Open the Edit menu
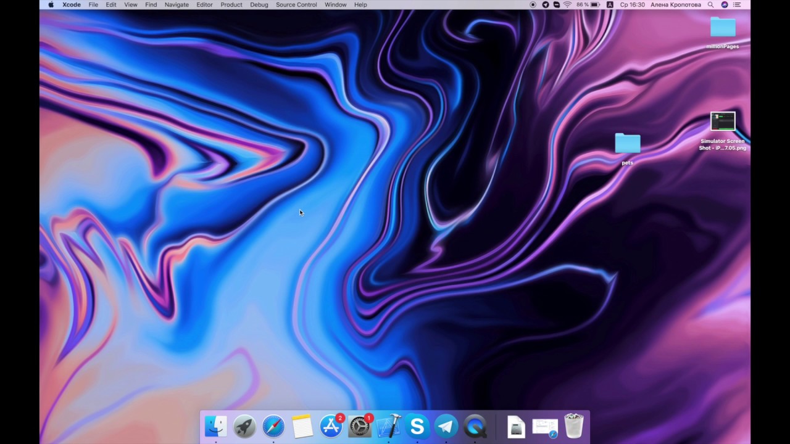 [x=111, y=5]
